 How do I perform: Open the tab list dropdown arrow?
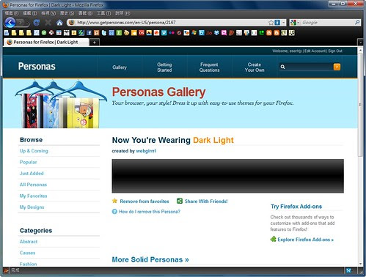click(360, 43)
